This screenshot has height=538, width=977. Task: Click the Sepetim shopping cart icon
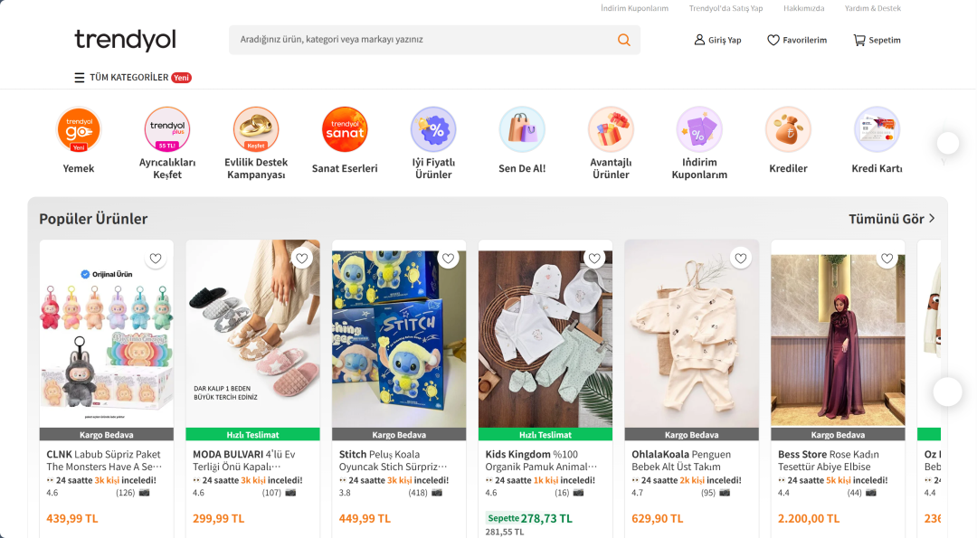point(859,40)
